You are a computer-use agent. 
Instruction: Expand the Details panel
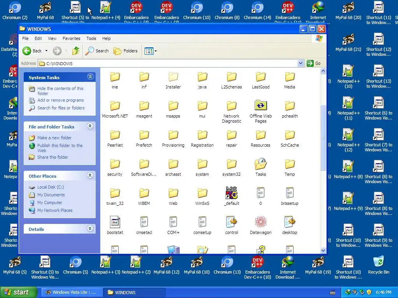point(90,229)
